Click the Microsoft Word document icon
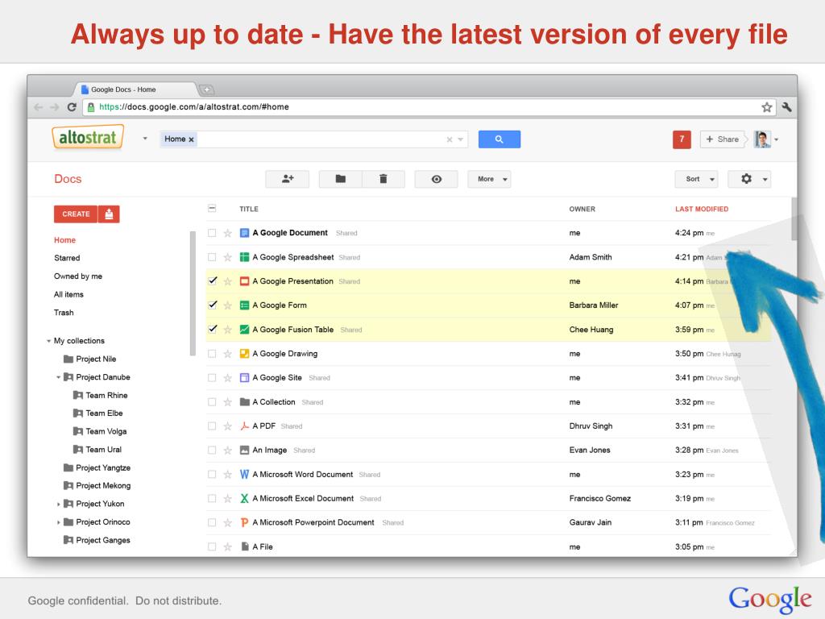 244,474
